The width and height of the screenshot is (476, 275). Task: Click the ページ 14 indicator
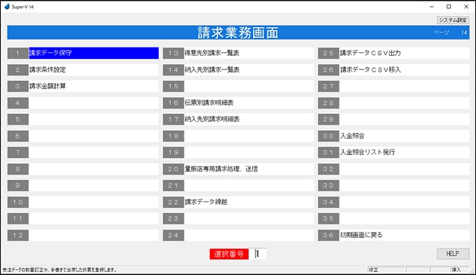[450, 32]
